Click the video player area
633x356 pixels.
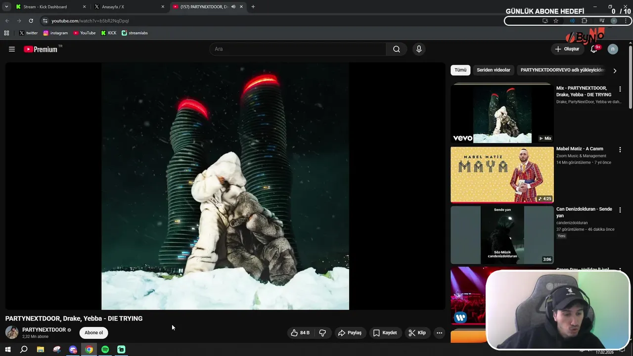tap(225, 186)
